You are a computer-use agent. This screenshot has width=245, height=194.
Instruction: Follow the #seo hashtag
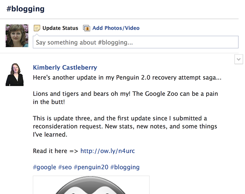[x=65, y=167]
